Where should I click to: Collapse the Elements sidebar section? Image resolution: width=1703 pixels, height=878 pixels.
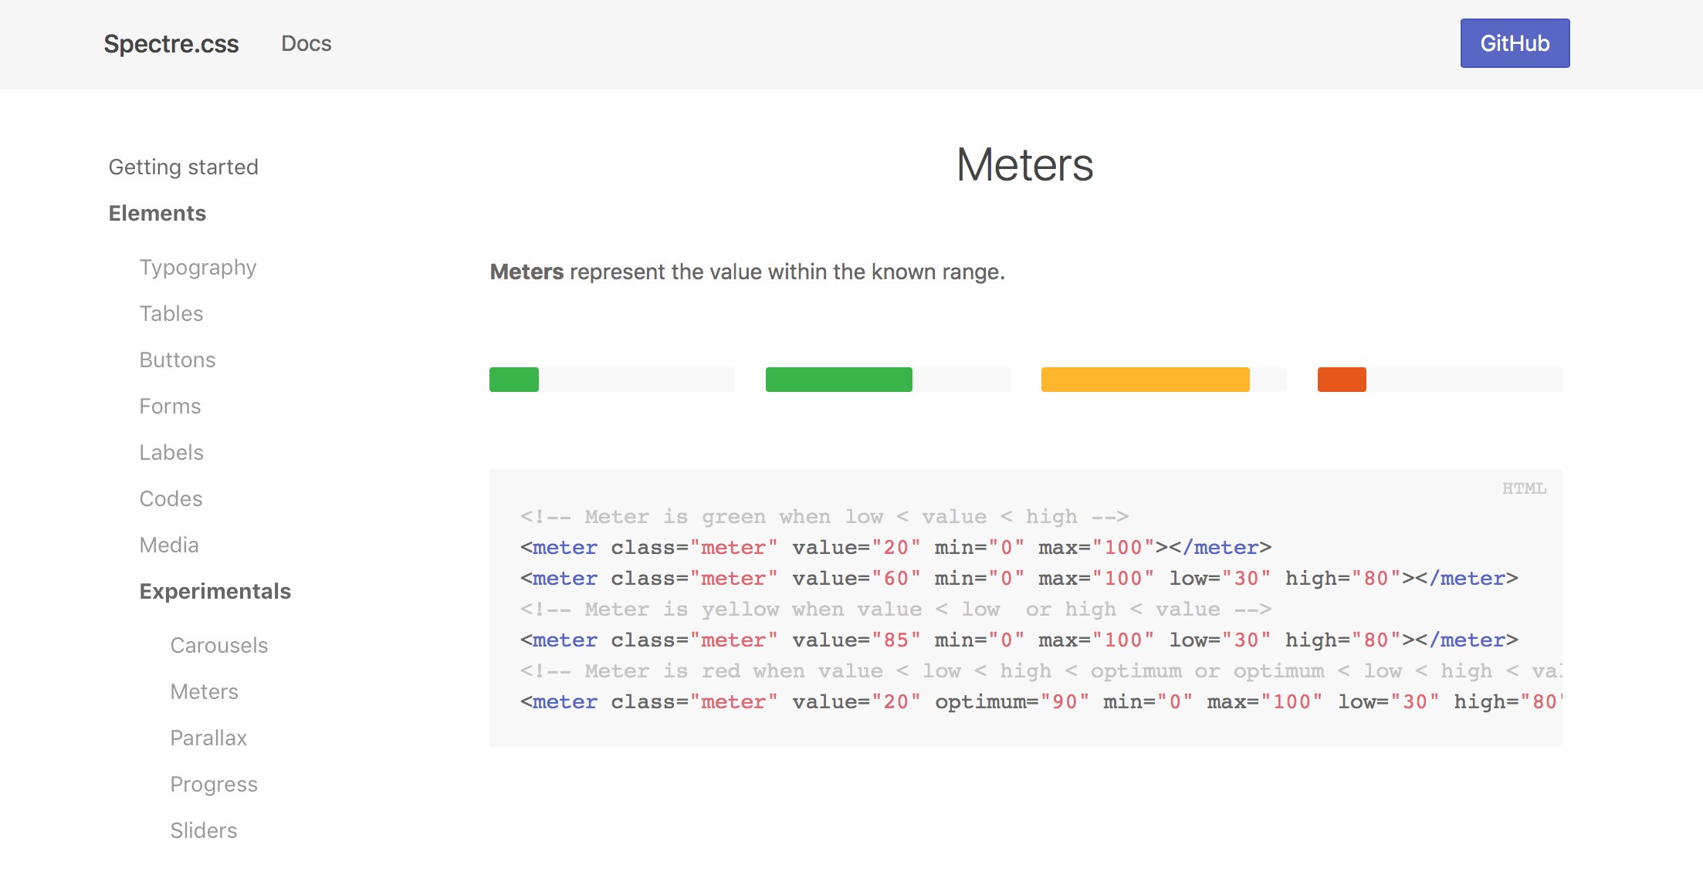[x=157, y=213]
